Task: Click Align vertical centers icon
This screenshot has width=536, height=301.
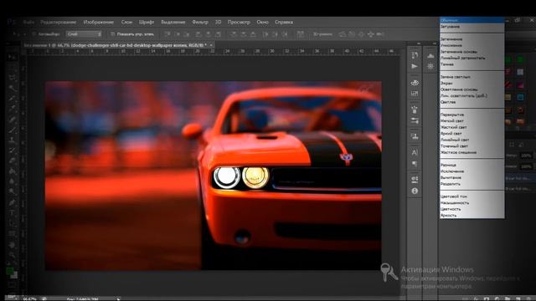Action: pos(177,34)
